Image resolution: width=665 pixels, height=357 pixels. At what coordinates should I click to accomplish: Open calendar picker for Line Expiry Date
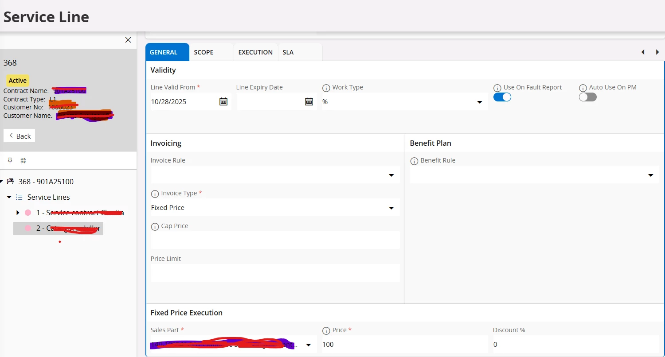tap(309, 101)
